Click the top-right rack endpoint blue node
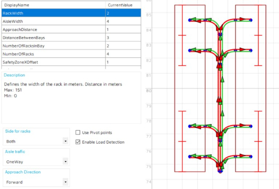Image resolution: width=279 pixels, height=189 pixels. [251, 20]
